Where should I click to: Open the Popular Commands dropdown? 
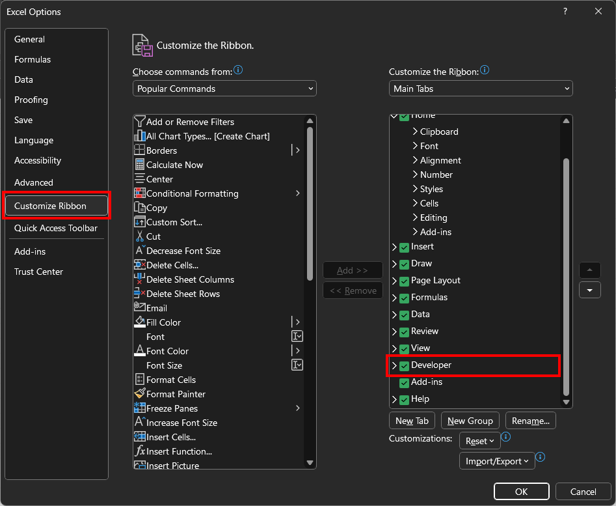tap(224, 89)
